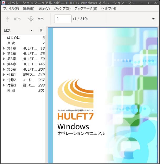160x164 pixels.
Task: Click the (1 / 310) page count label
Action: tap(80, 19)
